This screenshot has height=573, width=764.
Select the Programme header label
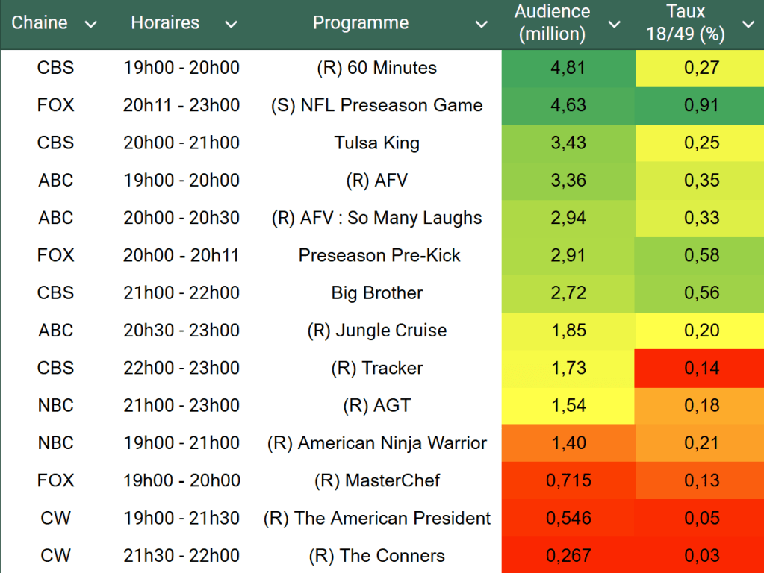361,23
